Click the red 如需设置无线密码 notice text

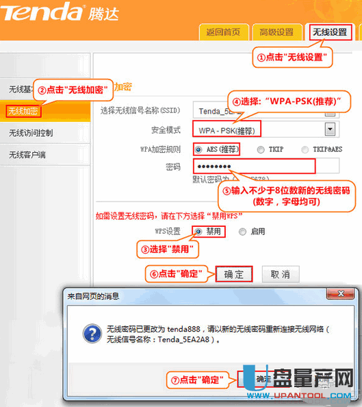click(169, 216)
